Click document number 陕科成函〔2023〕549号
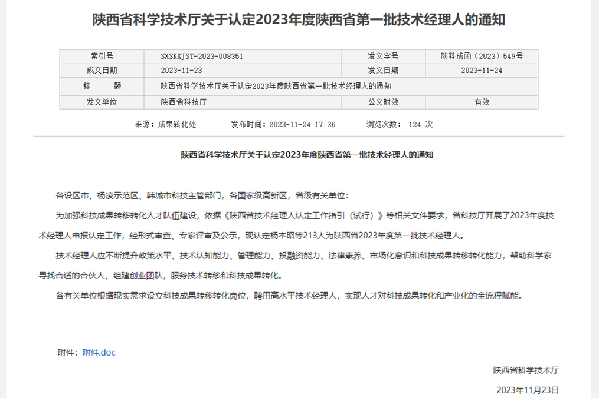This screenshot has height=398, width=599. pos(482,57)
